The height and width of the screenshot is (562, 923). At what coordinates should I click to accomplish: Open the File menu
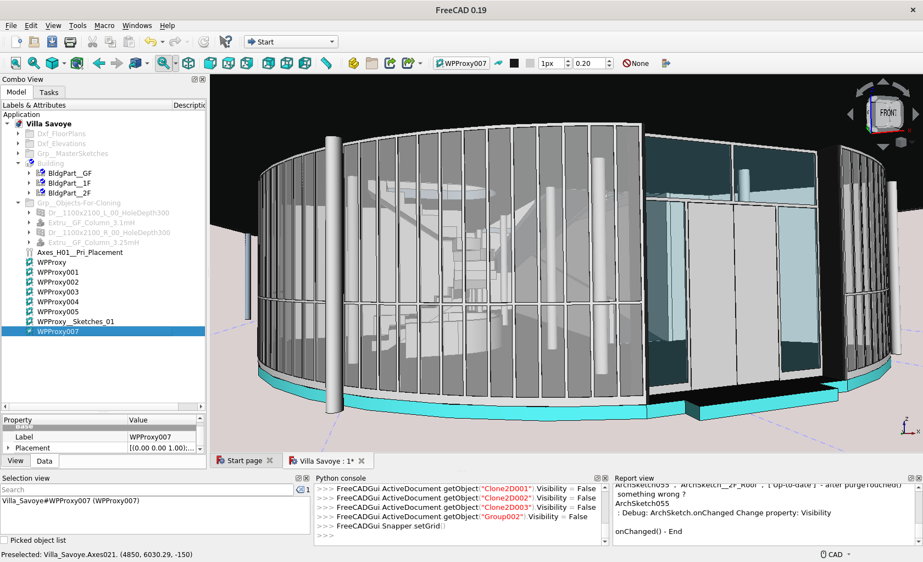pos(11,26)
